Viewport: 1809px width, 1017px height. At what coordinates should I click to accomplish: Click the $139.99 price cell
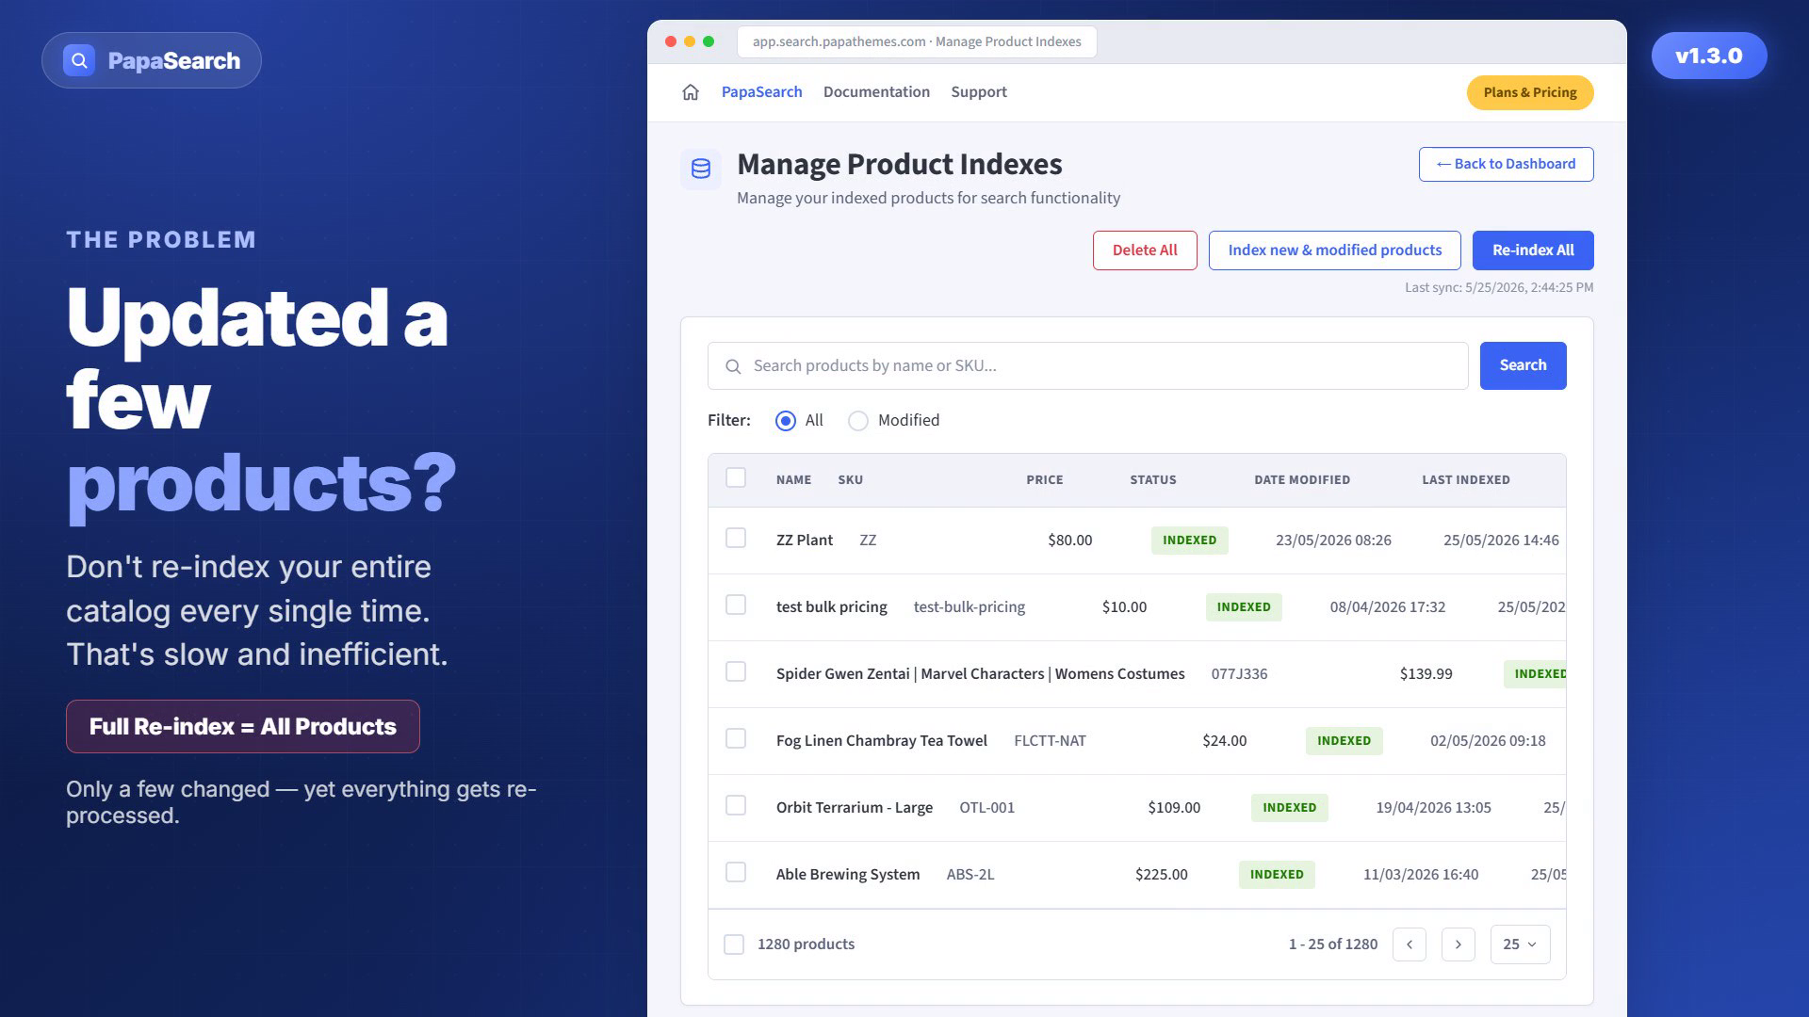pyautogui.click(x=1426, y=674)
